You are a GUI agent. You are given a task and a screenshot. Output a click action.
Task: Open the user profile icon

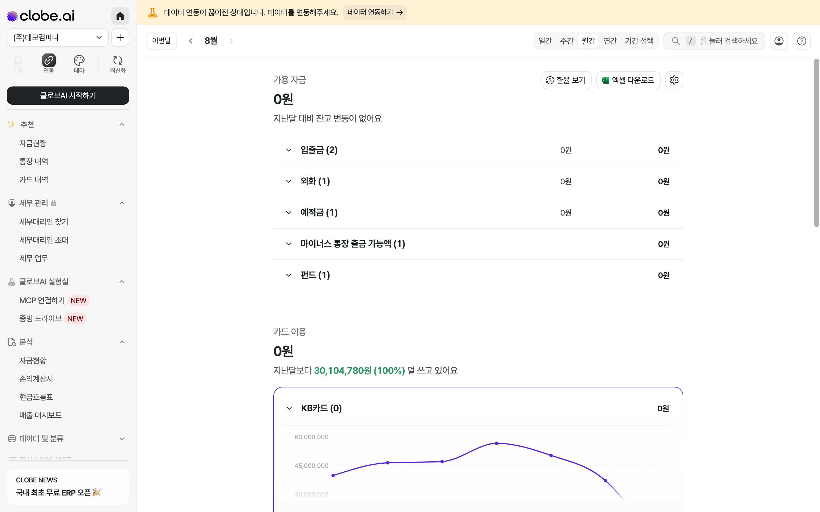pos(779,41)
